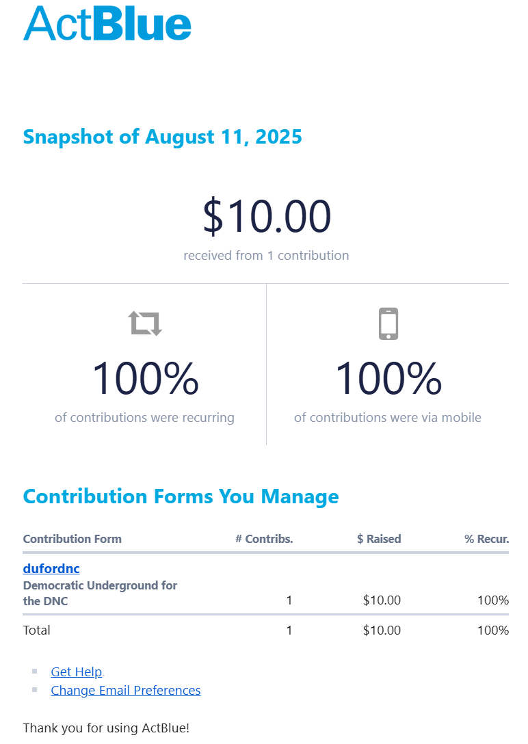Open Change Email Preferences link

126,690
